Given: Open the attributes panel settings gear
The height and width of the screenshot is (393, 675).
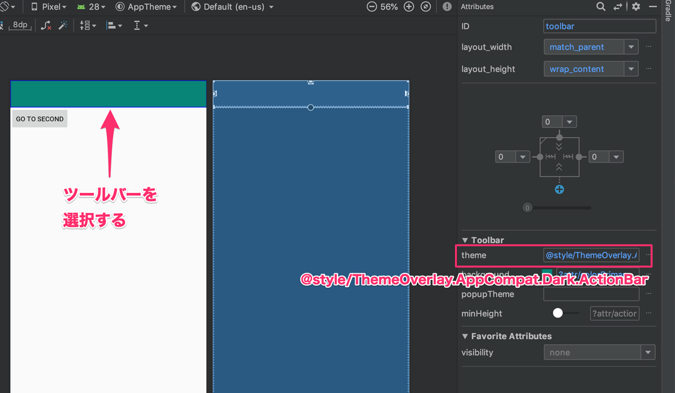Looking at the screenshot, I should click(x=636, y=7).
